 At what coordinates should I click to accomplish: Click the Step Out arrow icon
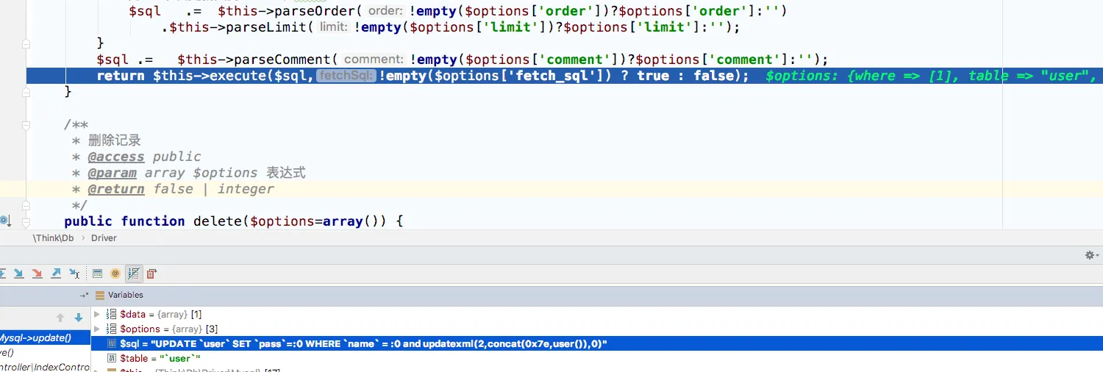[56, 273]
